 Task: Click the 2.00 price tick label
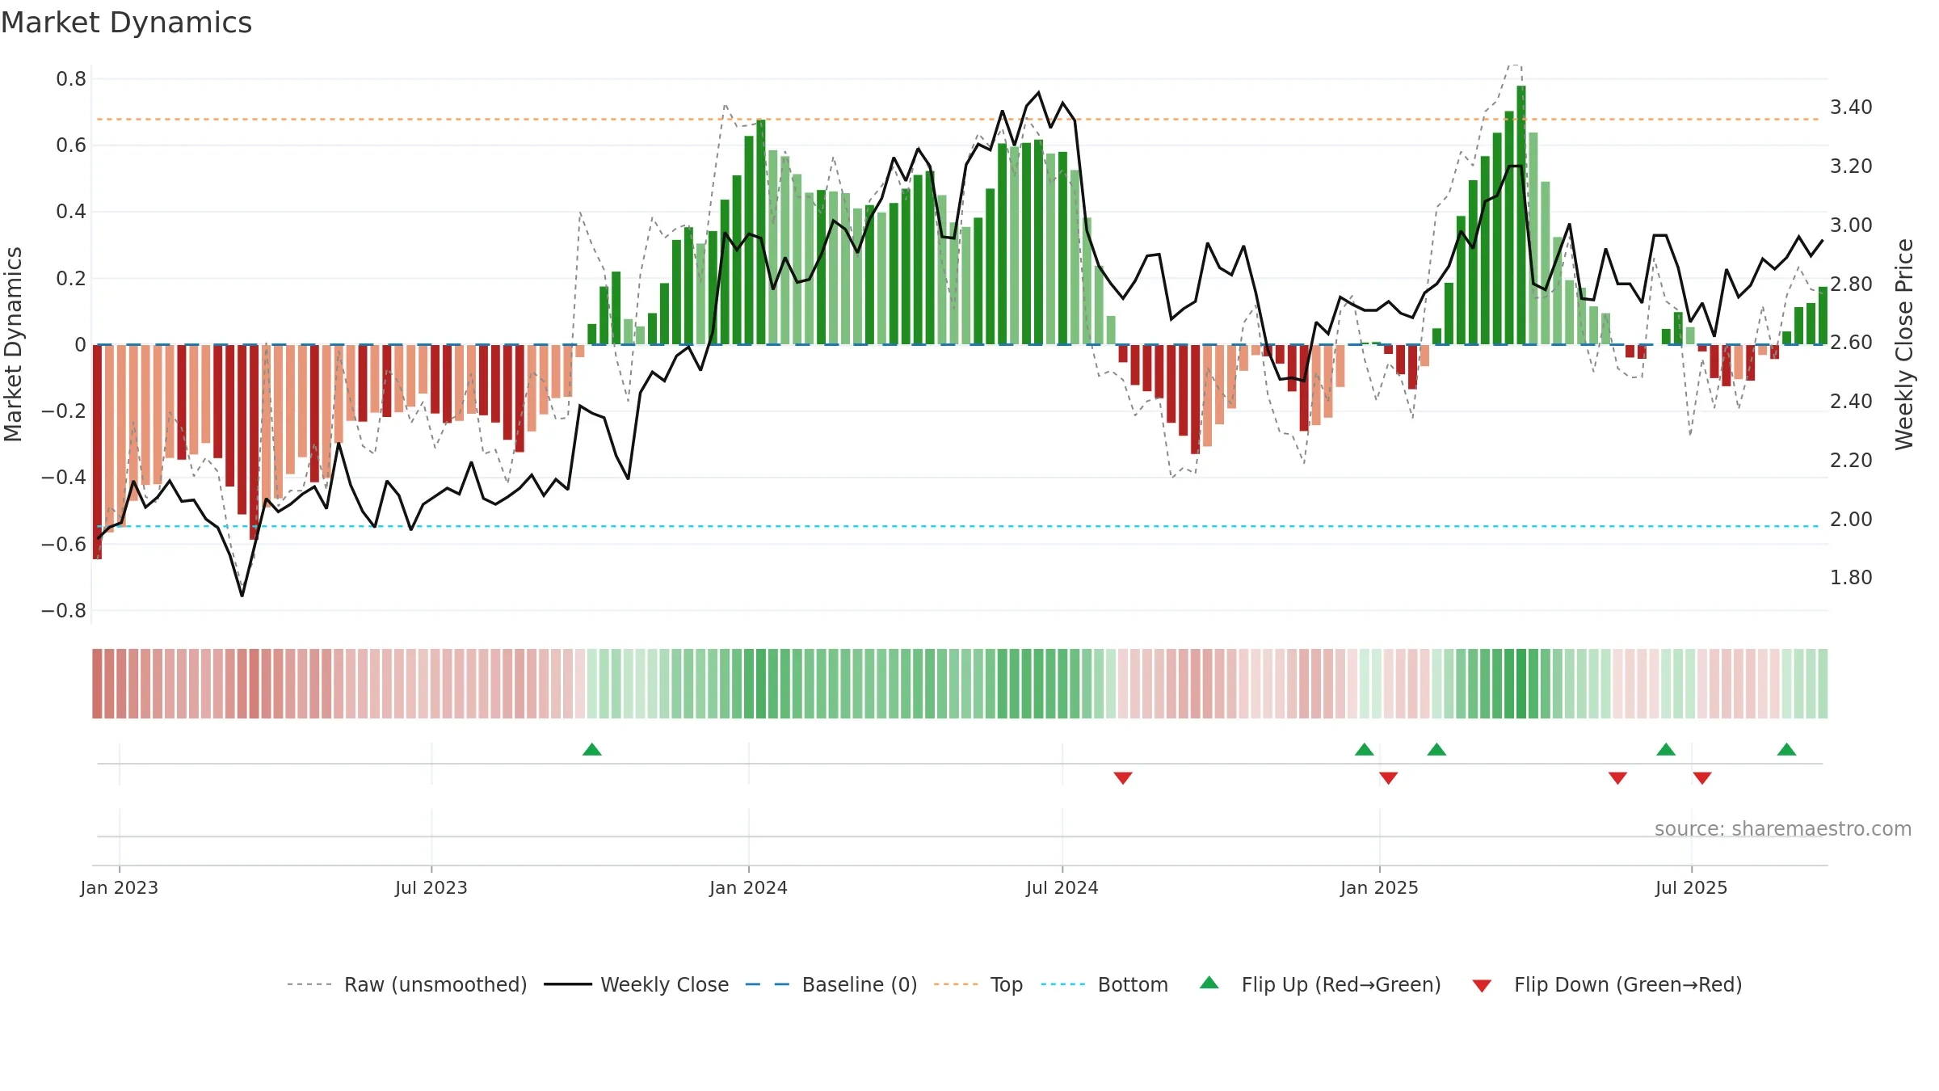1851,520
